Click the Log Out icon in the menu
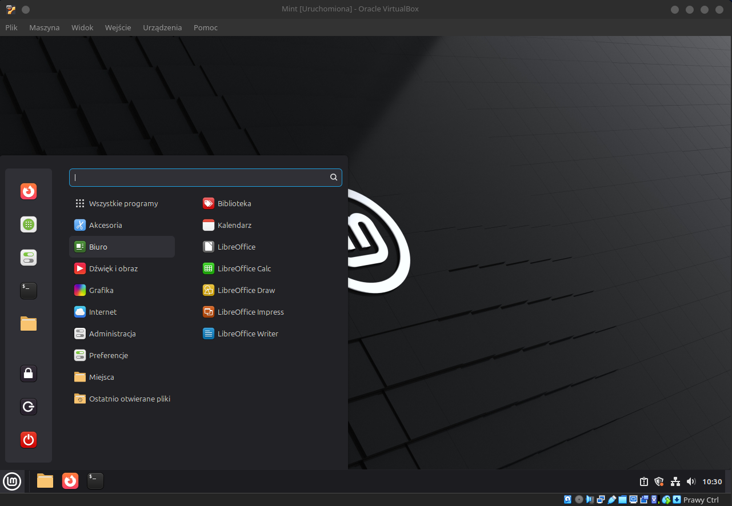 (29, 407)
